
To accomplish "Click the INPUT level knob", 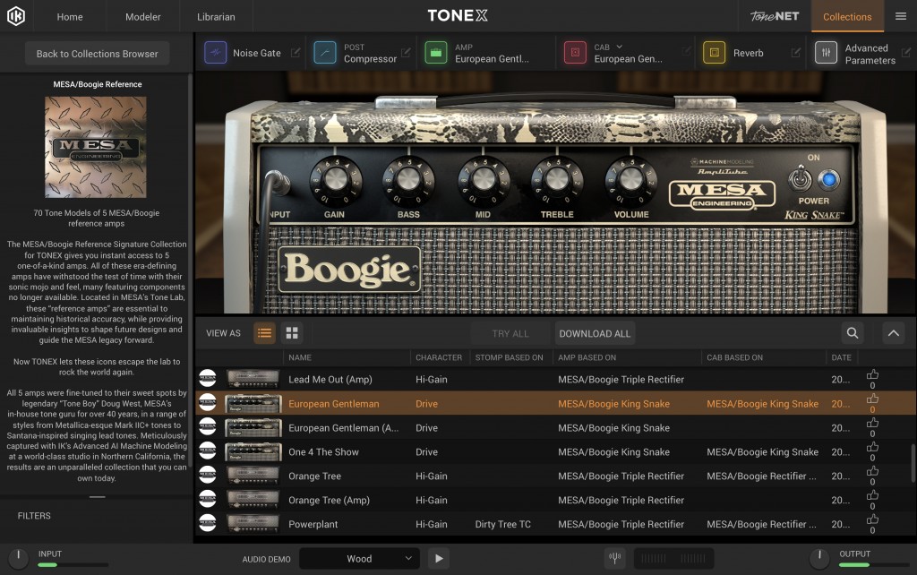I will pyautogui.click(x=18, y=558).
